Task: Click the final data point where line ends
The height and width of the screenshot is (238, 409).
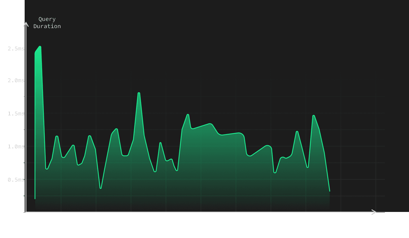Action: (x=330, y=191)
